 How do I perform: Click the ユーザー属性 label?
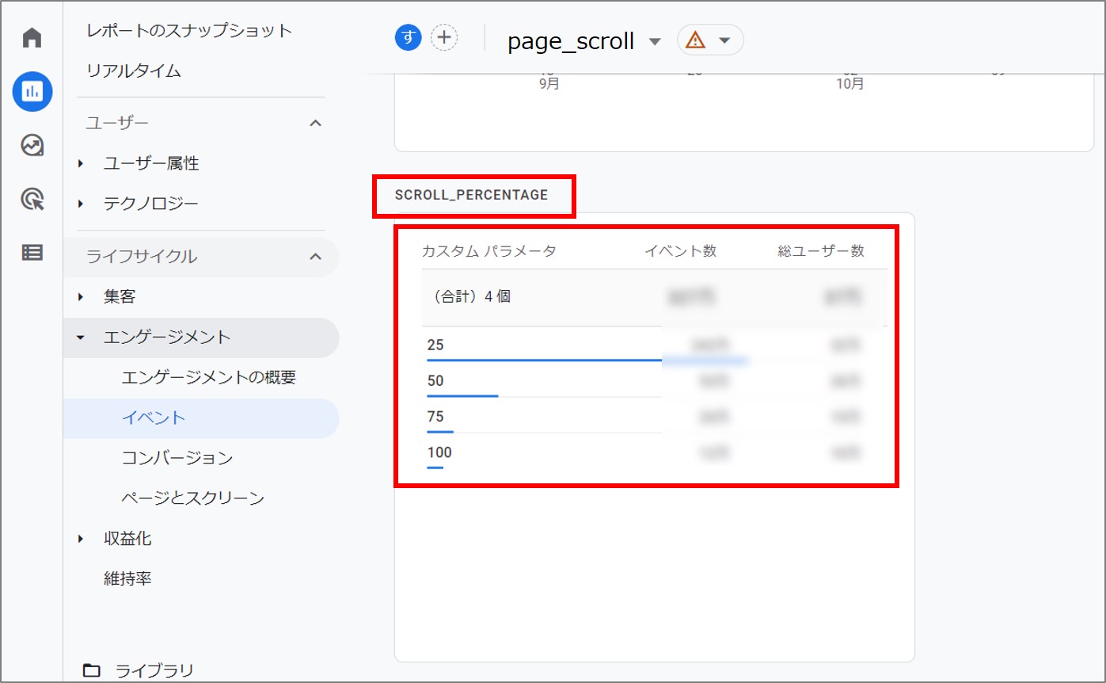click(x=151, y=164)
